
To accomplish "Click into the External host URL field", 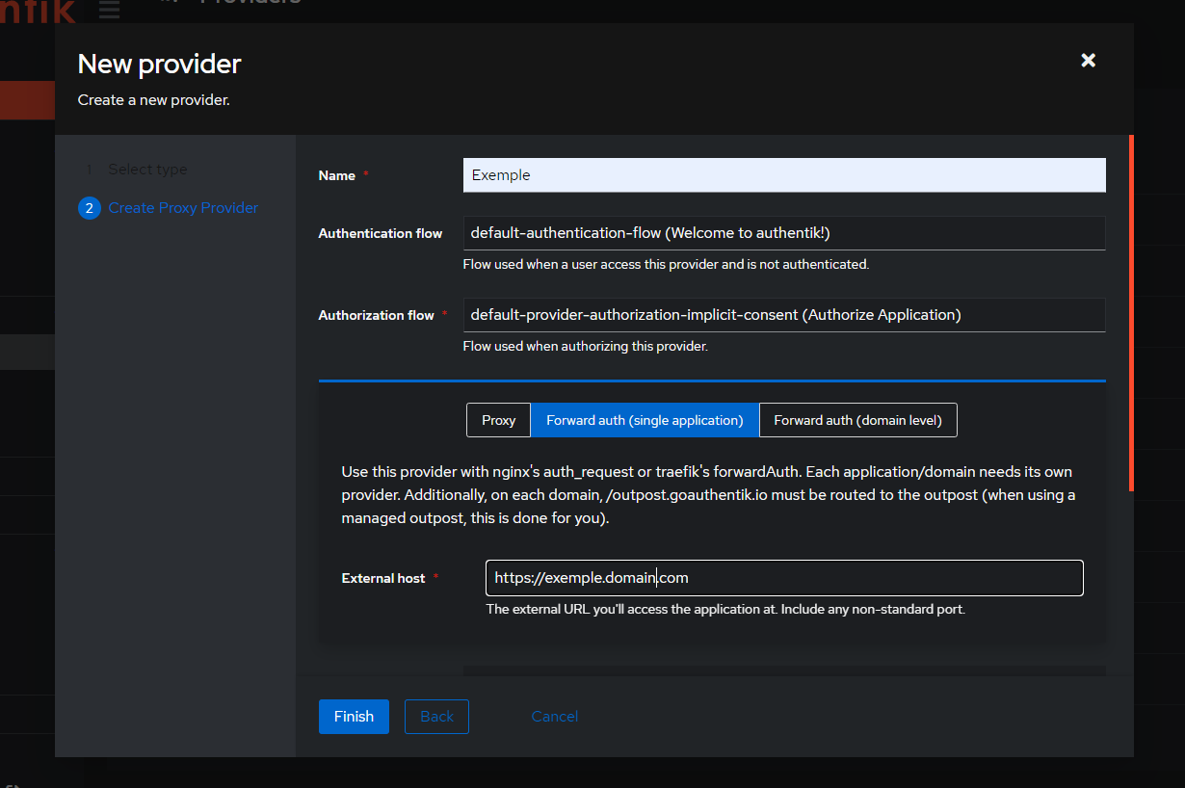I will [x=783, y=578].
